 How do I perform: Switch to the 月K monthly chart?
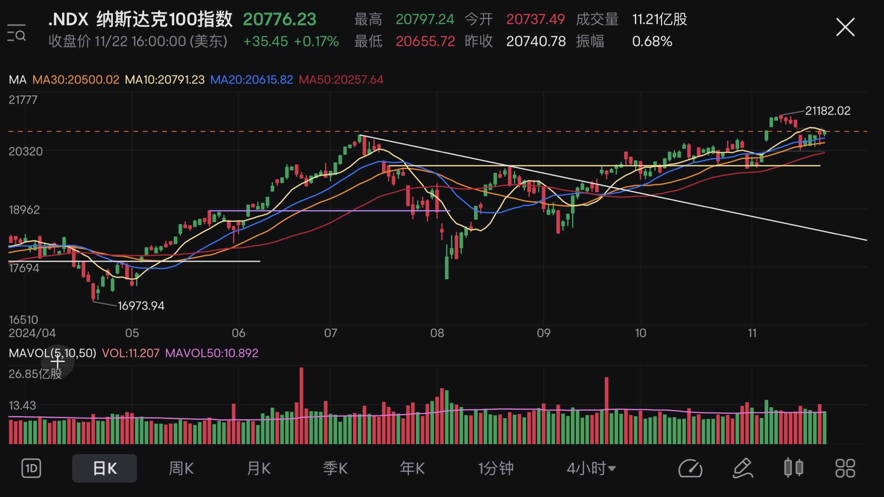(x=258, y=469)
